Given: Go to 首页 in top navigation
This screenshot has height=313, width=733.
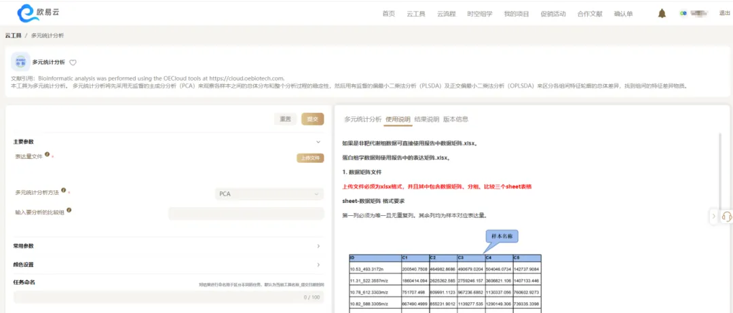Looking at the screenshot, I should (x=388, y=14).
